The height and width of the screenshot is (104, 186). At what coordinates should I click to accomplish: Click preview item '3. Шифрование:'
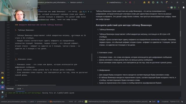click(x=104, y=70)
